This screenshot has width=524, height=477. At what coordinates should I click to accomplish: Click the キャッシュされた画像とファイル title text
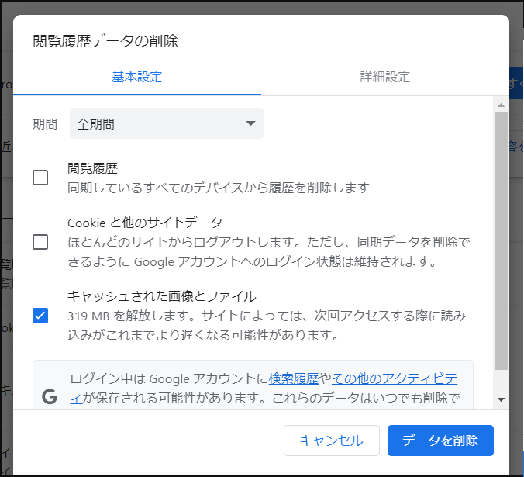161,296
